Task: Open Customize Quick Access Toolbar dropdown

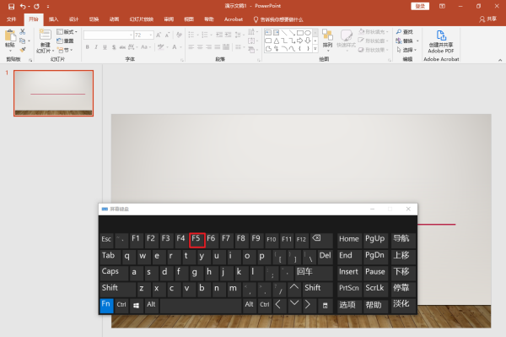Action: click(x=48, y=6)
